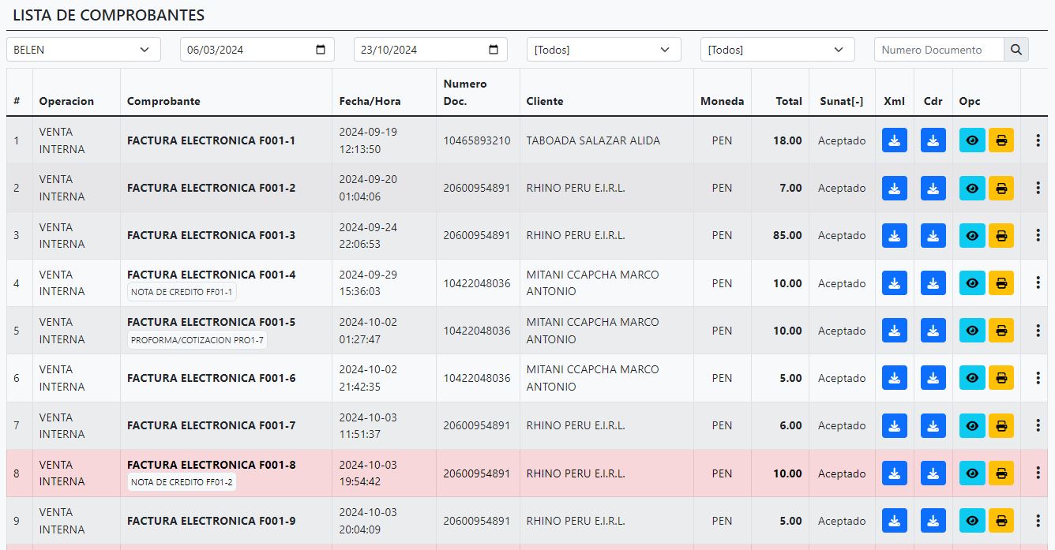Print FACTURA ELECTRONICA F001-8
1055x550 pixels.
click(x=1001, y=473)
